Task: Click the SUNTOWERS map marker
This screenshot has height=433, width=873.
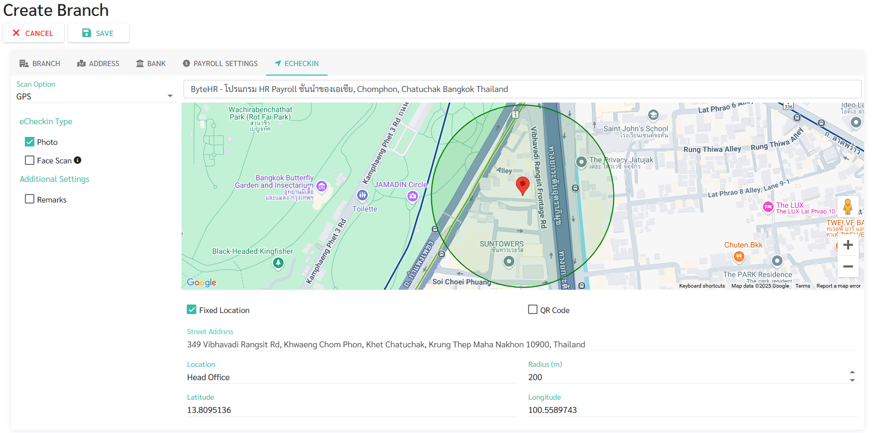Action: 509,261
